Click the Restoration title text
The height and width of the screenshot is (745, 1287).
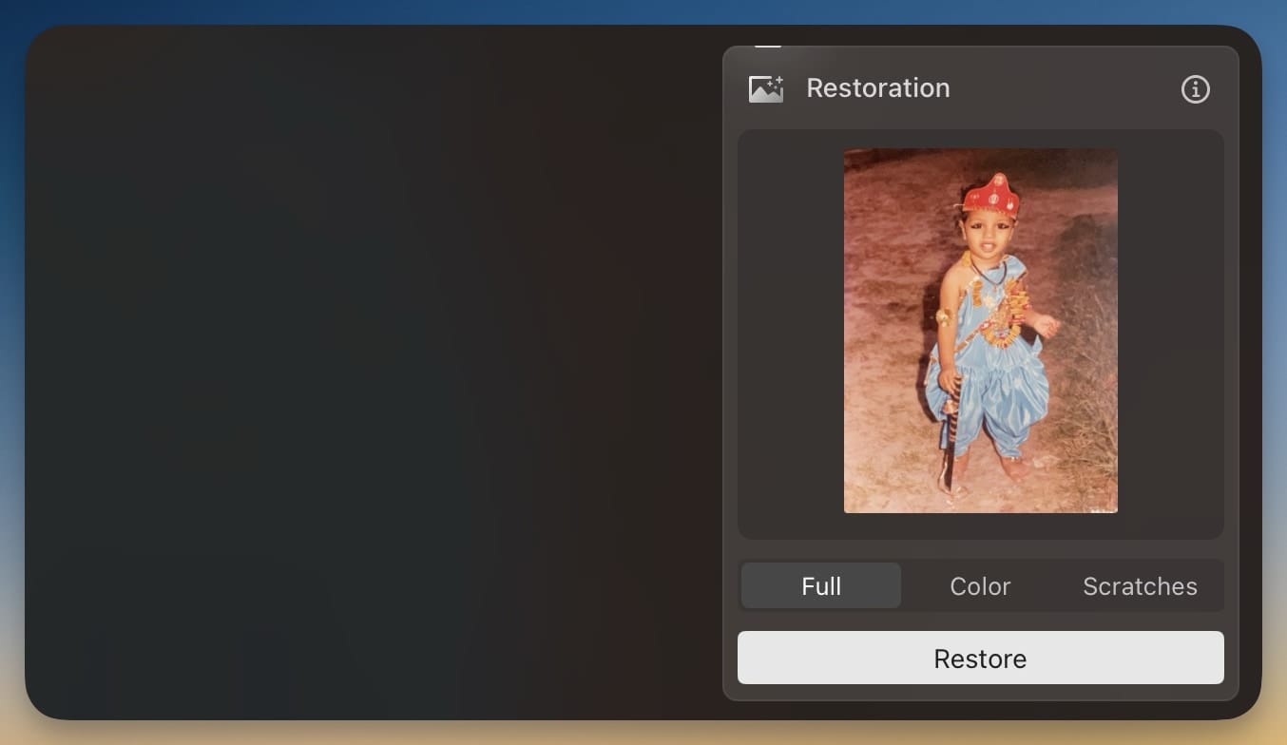point(878,87)
